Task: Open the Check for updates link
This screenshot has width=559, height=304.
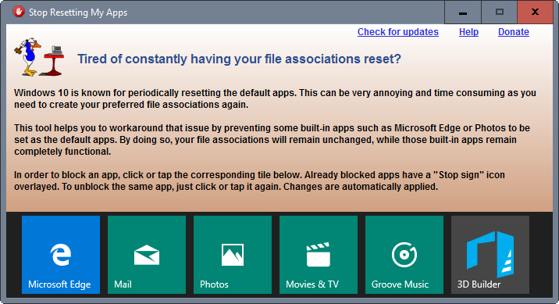Action: pyautogui.click(x=398, y=32)
